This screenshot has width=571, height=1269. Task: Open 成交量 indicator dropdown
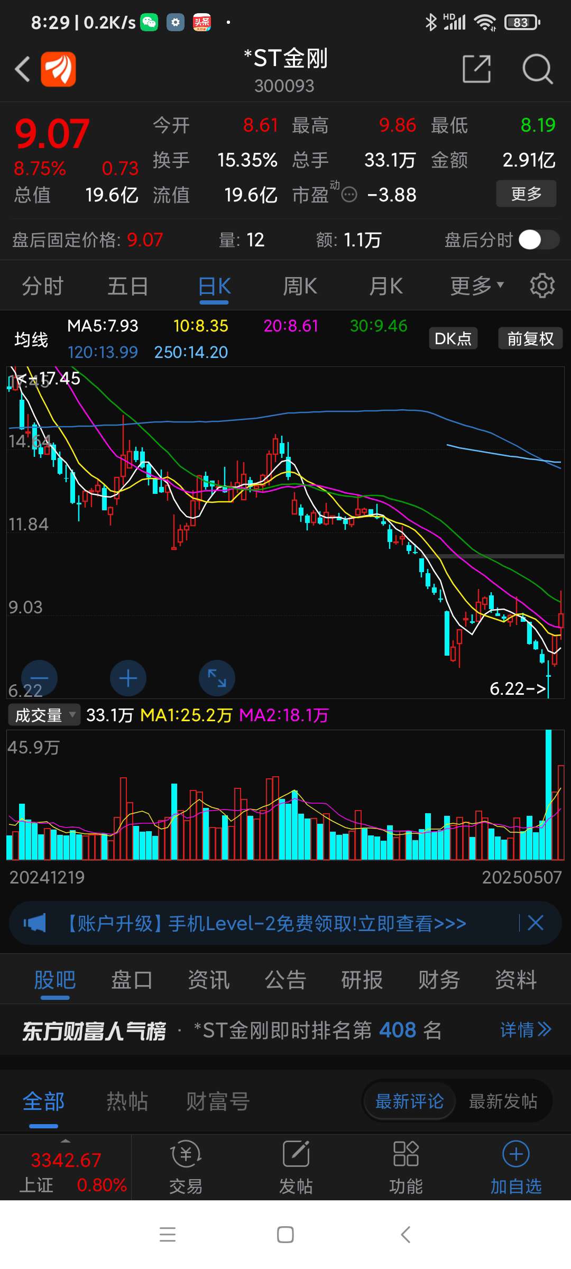pyautogui.click(x=44, y=715)
